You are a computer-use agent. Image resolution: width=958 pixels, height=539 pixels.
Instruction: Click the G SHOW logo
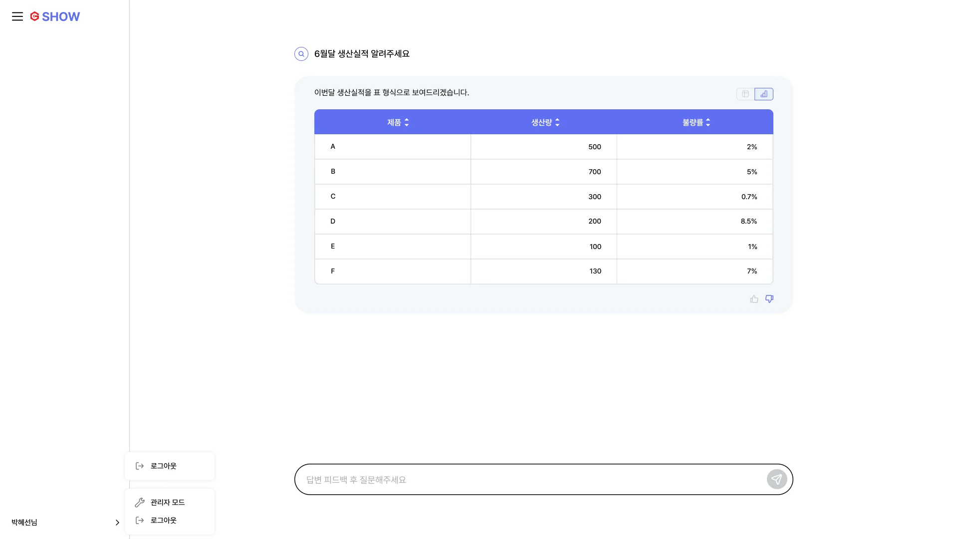55,16
